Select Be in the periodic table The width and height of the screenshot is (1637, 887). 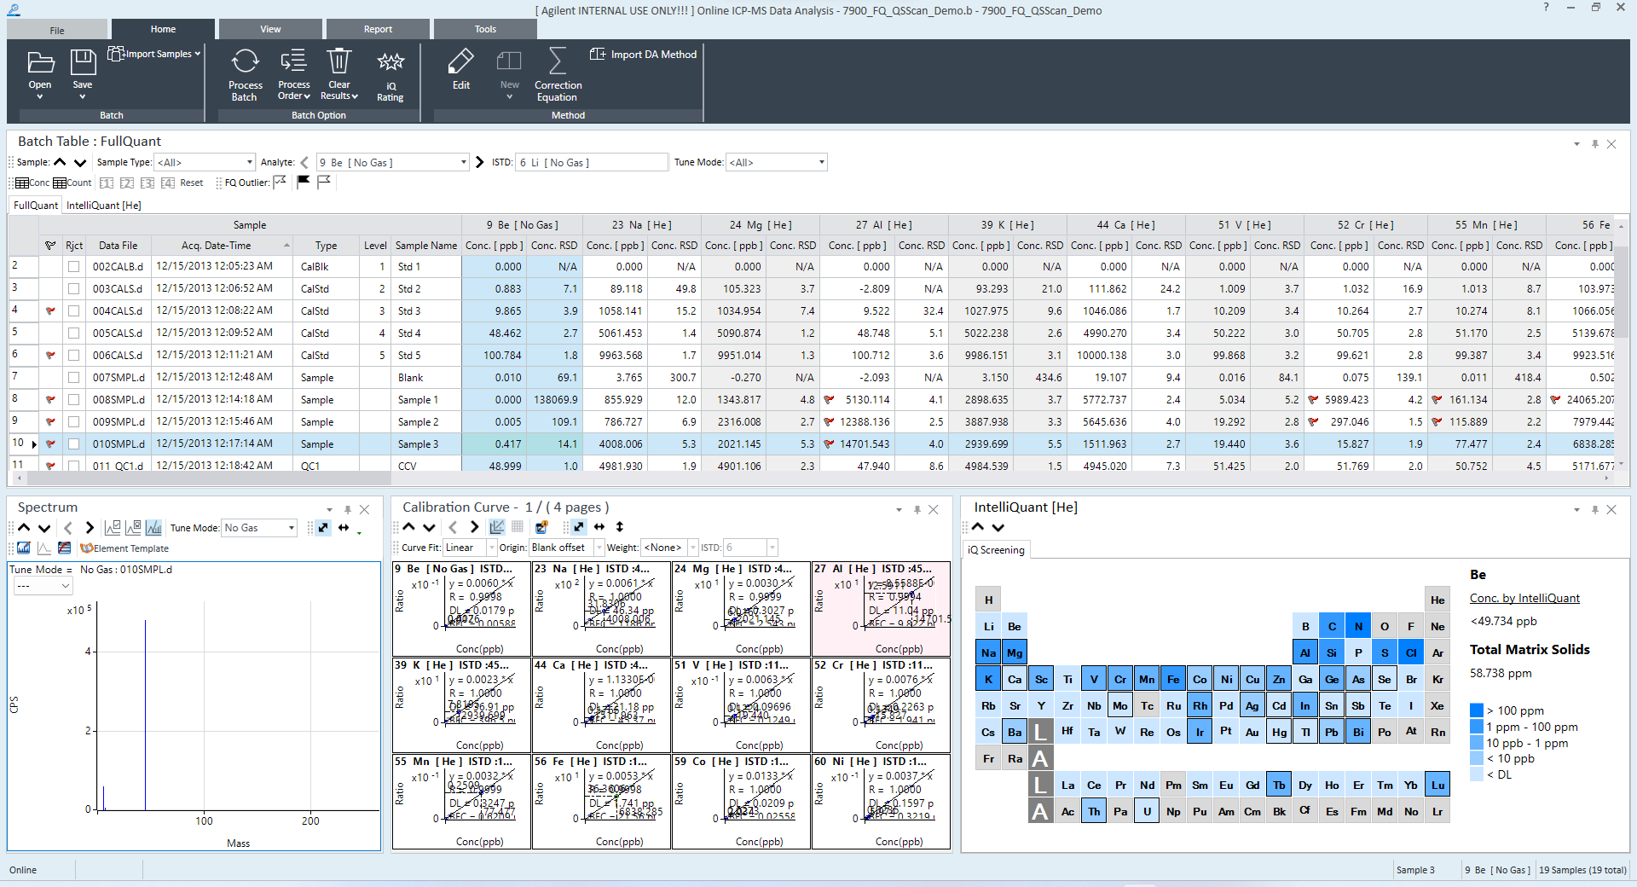click(1015, 627)
